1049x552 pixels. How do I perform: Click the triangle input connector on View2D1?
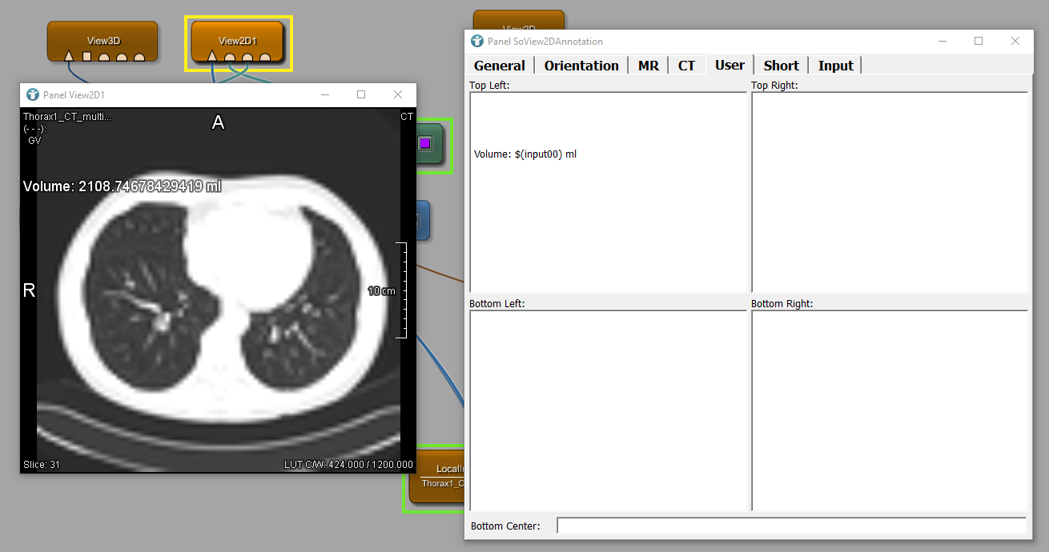pos(212,57)
